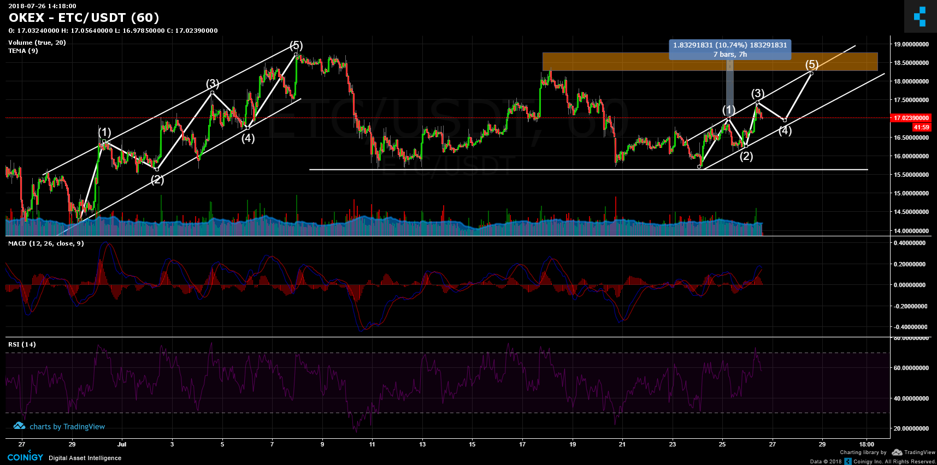Screen dimensions: 937x465
Task: Click the '17' date axis label
Action: click(522, 444)
